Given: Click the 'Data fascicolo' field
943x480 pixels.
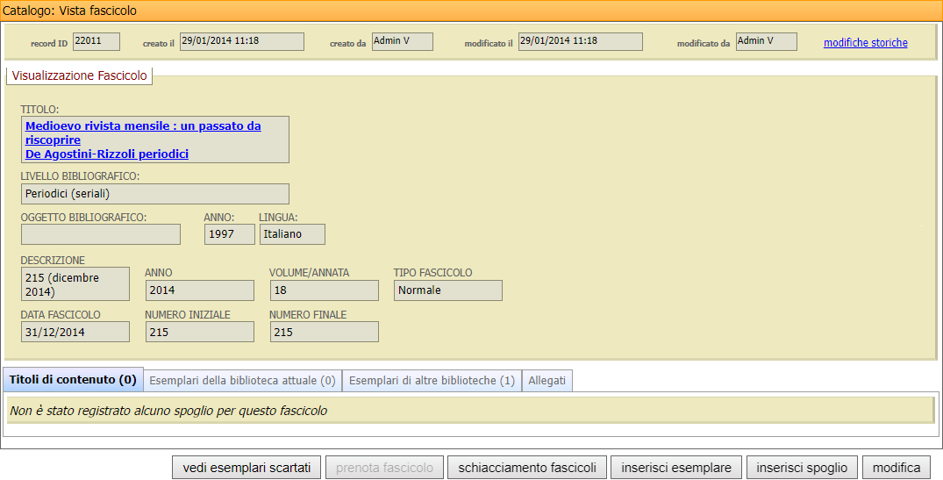Looking at the screenshot, I should tap(75, 332).
